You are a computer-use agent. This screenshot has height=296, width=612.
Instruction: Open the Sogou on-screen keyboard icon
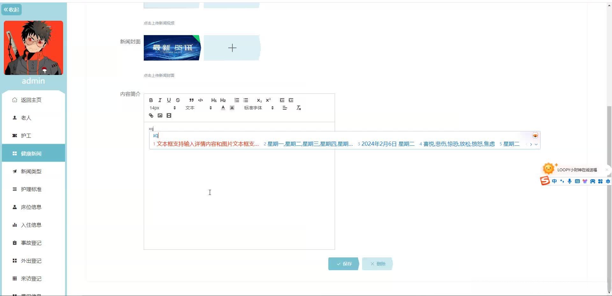(x=577, y=181)
